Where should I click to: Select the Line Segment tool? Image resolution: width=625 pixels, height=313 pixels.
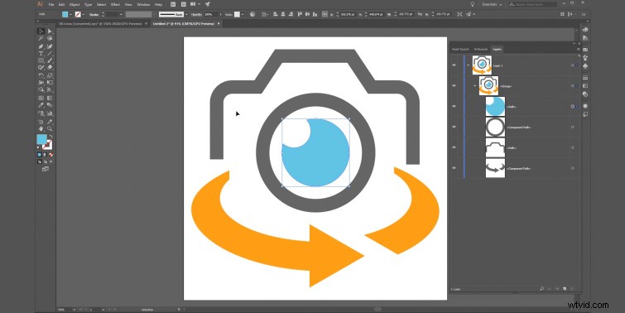click(50, 54)
